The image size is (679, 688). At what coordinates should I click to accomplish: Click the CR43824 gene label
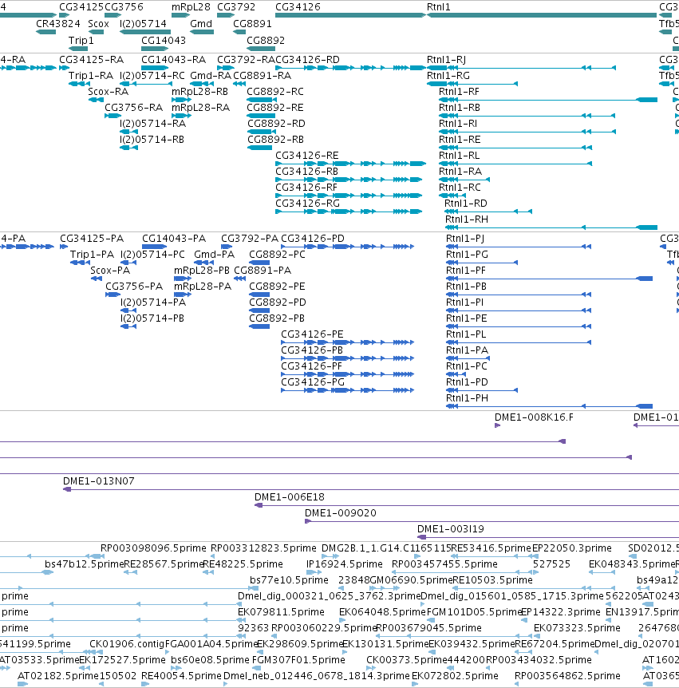click(58, 24)
